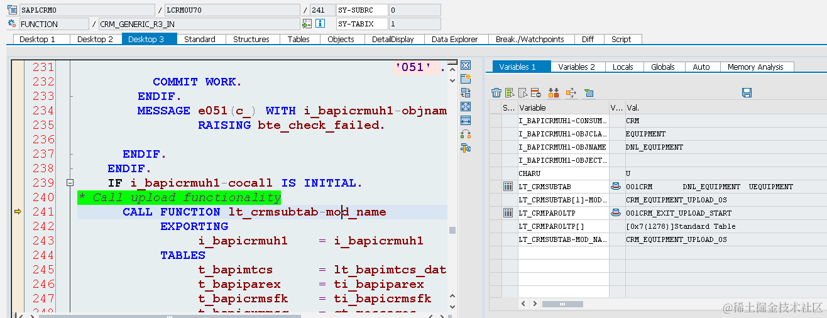This screenshot has height=318, width=827.
Task: Open the Tables tab
Action: coord(298,39)
